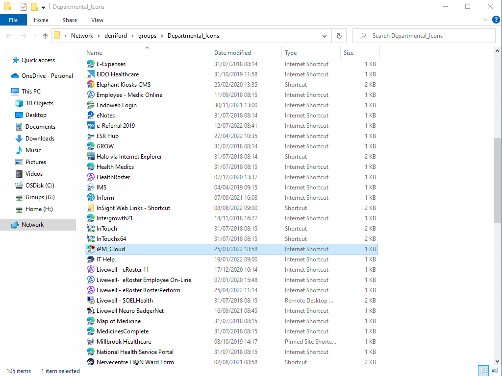Open Groups (G:) network drive

[40, 197]
